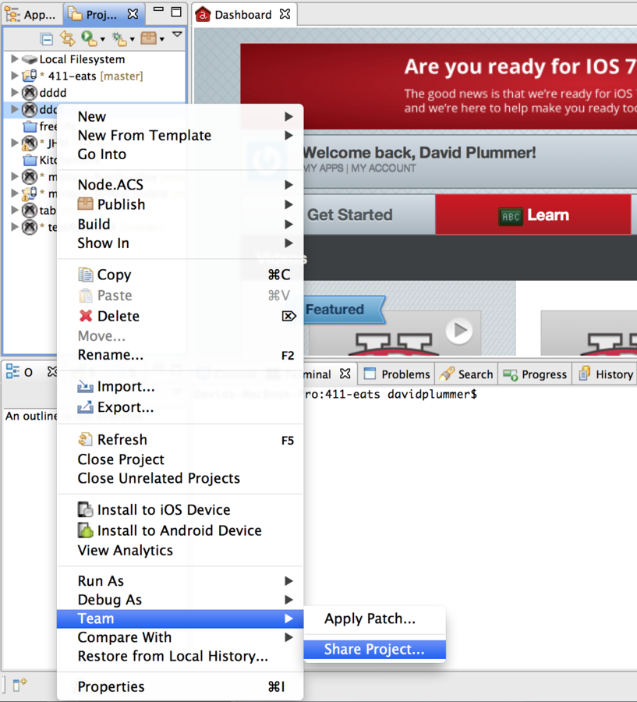Click the iOS 7 red banner

click(439, 87)
